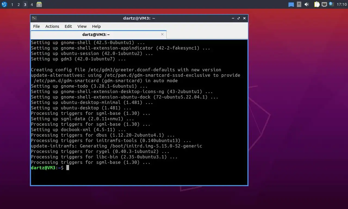Click 'Creating config file /etc/gdm3/greeter.dconf-defaults' line
This screenshot has width=348, height=209.
point(126,70)
